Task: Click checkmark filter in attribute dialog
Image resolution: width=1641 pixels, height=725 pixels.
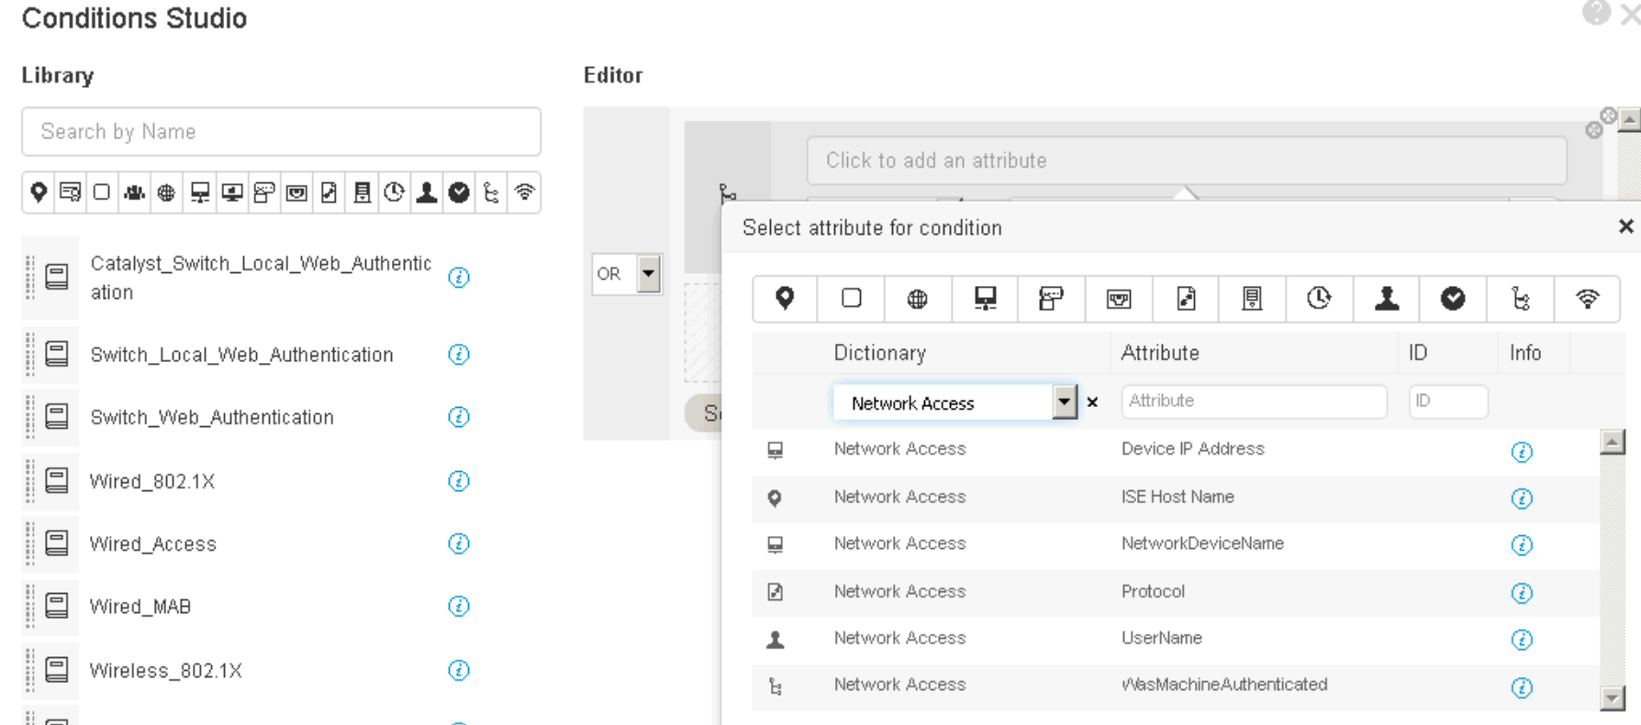Action: pos(1453,299)
